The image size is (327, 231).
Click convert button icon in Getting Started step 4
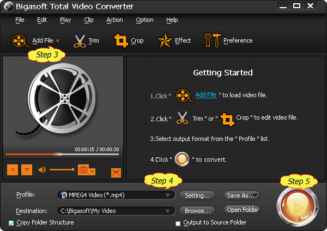click(182, 159)
